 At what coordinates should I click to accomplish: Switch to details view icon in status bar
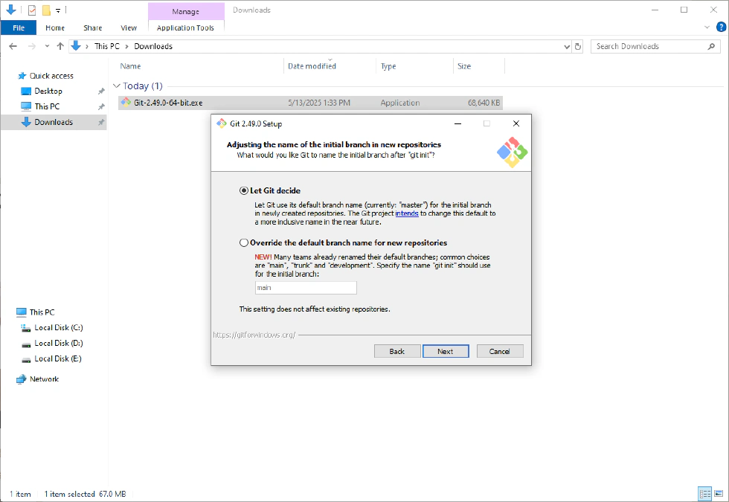click(704, 494)
